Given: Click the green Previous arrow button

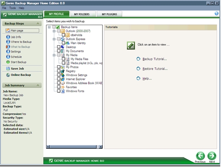Looking at the screenshot, I should pos(200,156).
